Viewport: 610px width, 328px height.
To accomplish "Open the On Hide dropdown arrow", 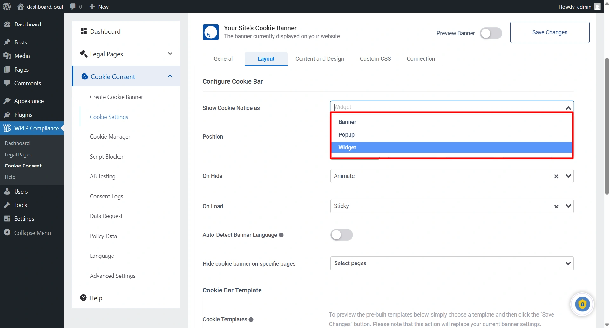I will [568, 176].
